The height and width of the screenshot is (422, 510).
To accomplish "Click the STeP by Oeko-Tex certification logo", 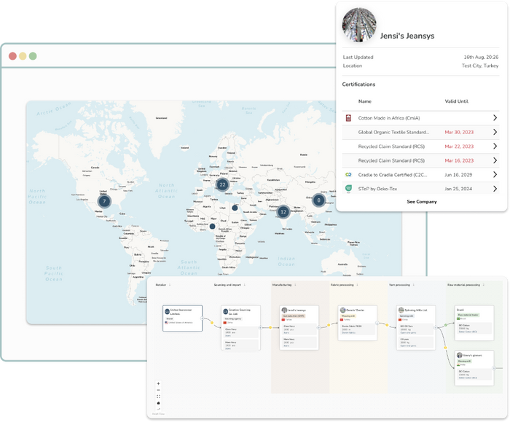I will click(348, 188).
